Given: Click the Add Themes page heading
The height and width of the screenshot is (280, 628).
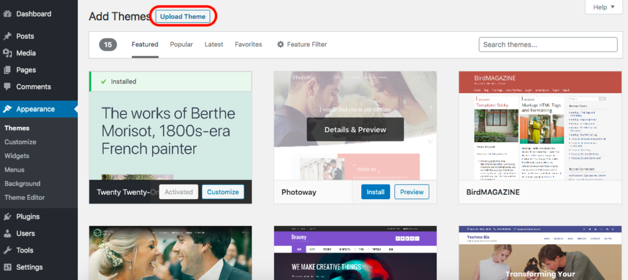Looking at the screenshot, I should click(x=120, y=17).
